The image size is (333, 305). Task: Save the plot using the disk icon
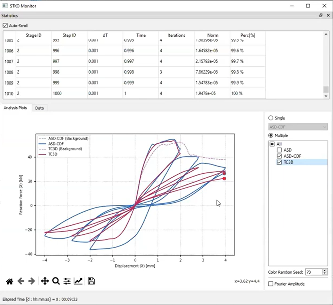(x=91, y=281)
